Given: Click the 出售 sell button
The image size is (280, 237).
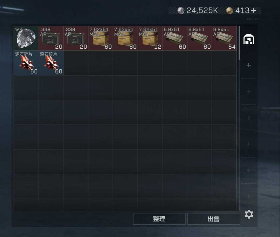Looking at the screenshot, I should tap(214, 219).
